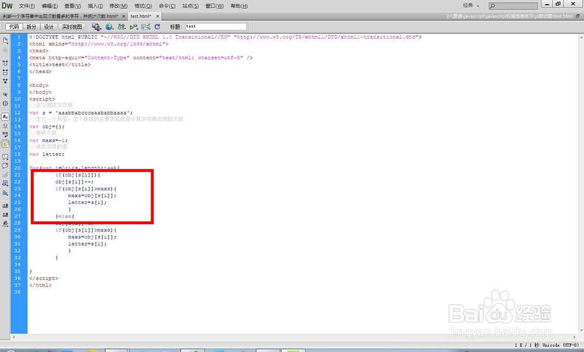Open the 窗口(W) menu
The image size is (584, 352).
214,6
